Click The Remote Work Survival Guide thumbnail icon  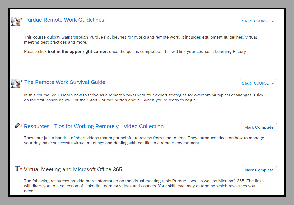[15, 83]
